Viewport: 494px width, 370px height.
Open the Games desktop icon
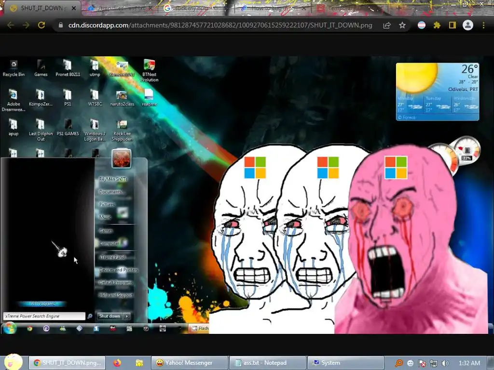(41, 68)
